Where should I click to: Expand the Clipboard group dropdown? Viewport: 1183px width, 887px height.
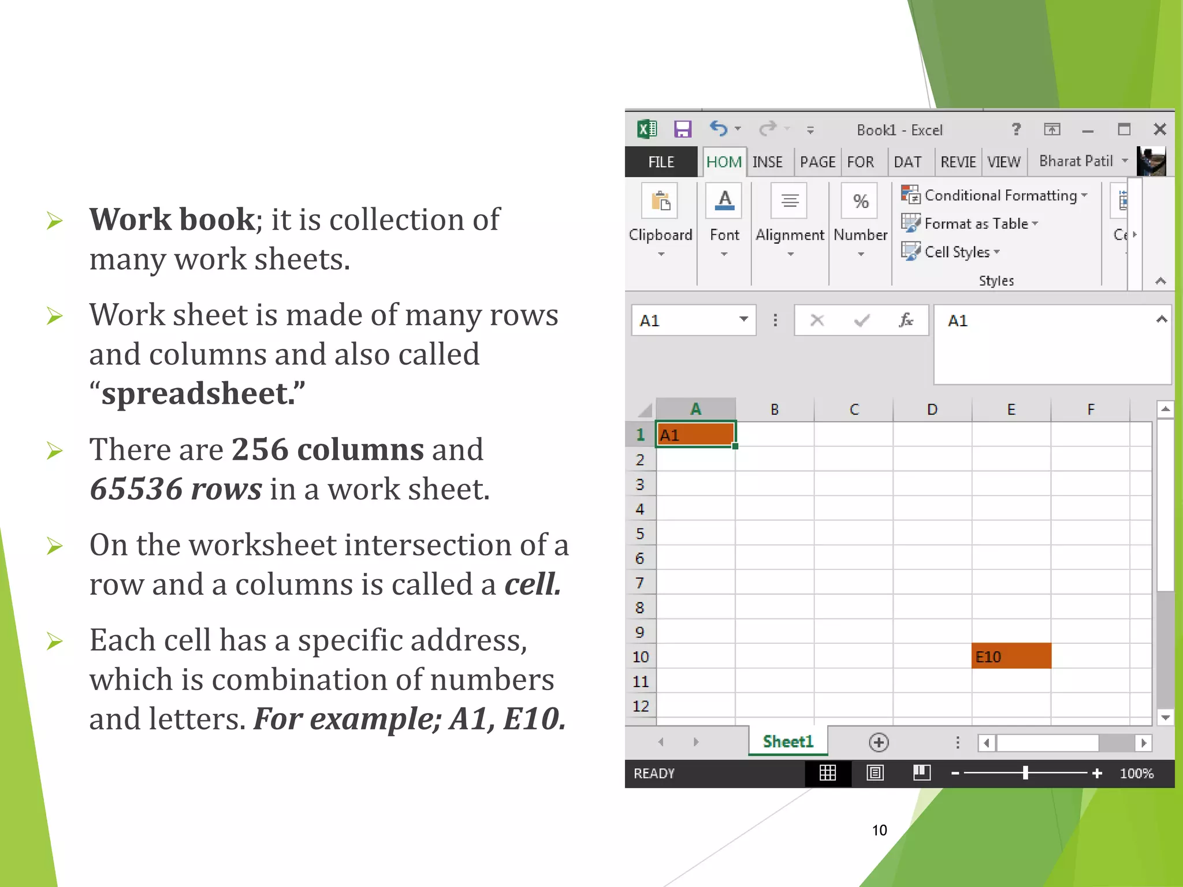click(x=661, y=254)
